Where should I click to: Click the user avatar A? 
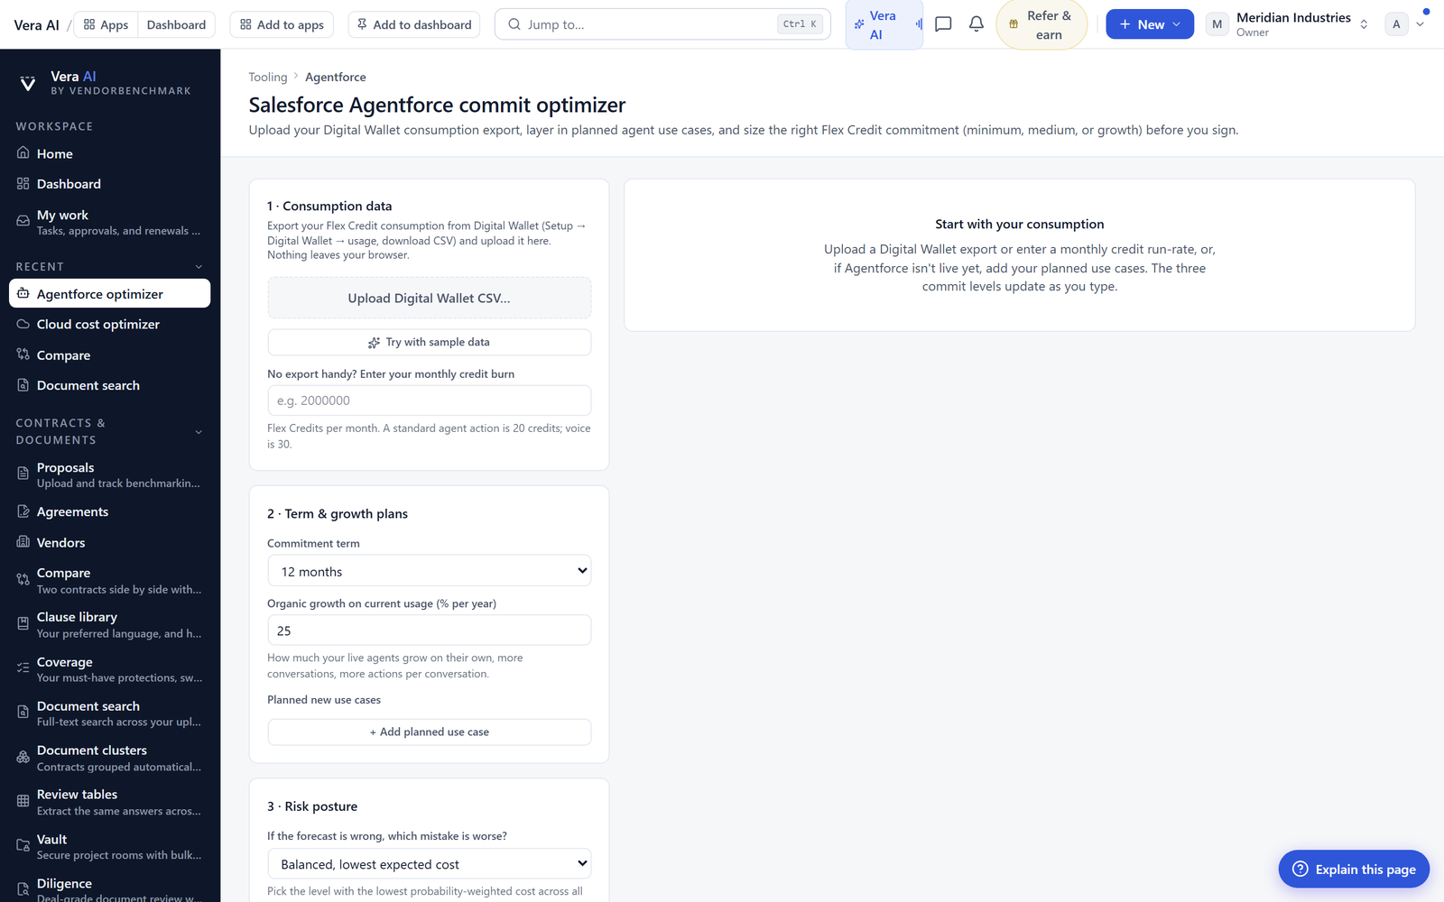[x=1396, y=24]
